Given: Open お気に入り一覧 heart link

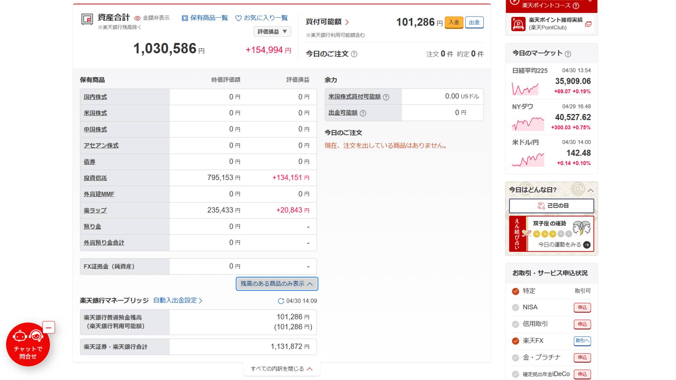Looking at the screenshot, I should pyautogui.click(x=262, y=18).
